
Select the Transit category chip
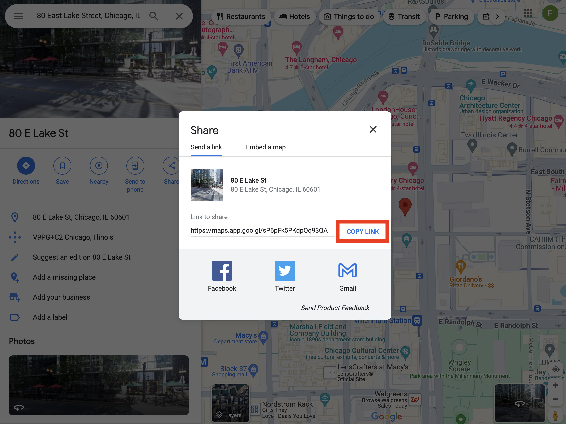pos(404,17)
